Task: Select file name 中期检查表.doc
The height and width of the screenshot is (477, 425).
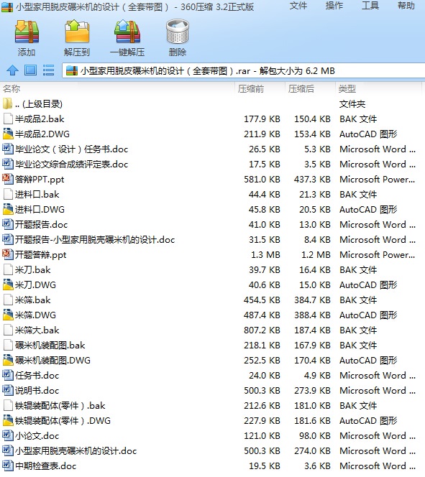Action: point(46,466)
